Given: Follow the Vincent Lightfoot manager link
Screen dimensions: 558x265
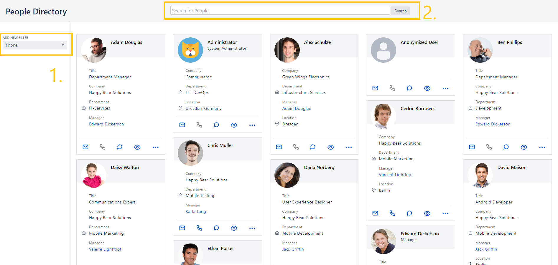Looking at the screenshot, I should pos(396,175).
